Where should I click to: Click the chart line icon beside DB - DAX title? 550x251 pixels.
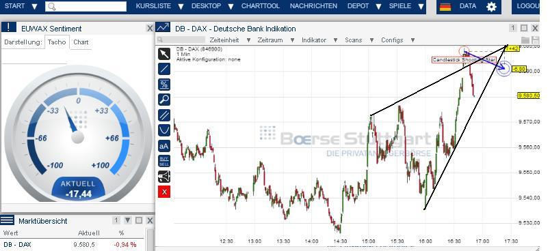[163, 27]
